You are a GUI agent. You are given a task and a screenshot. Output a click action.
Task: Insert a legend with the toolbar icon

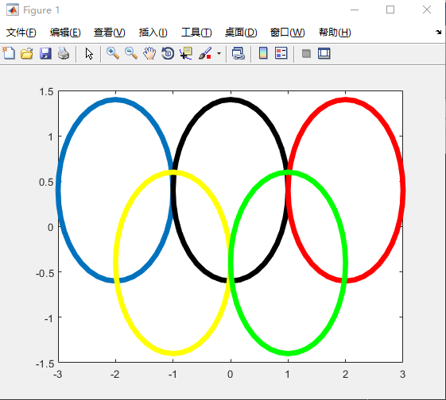tap(281, 53)
